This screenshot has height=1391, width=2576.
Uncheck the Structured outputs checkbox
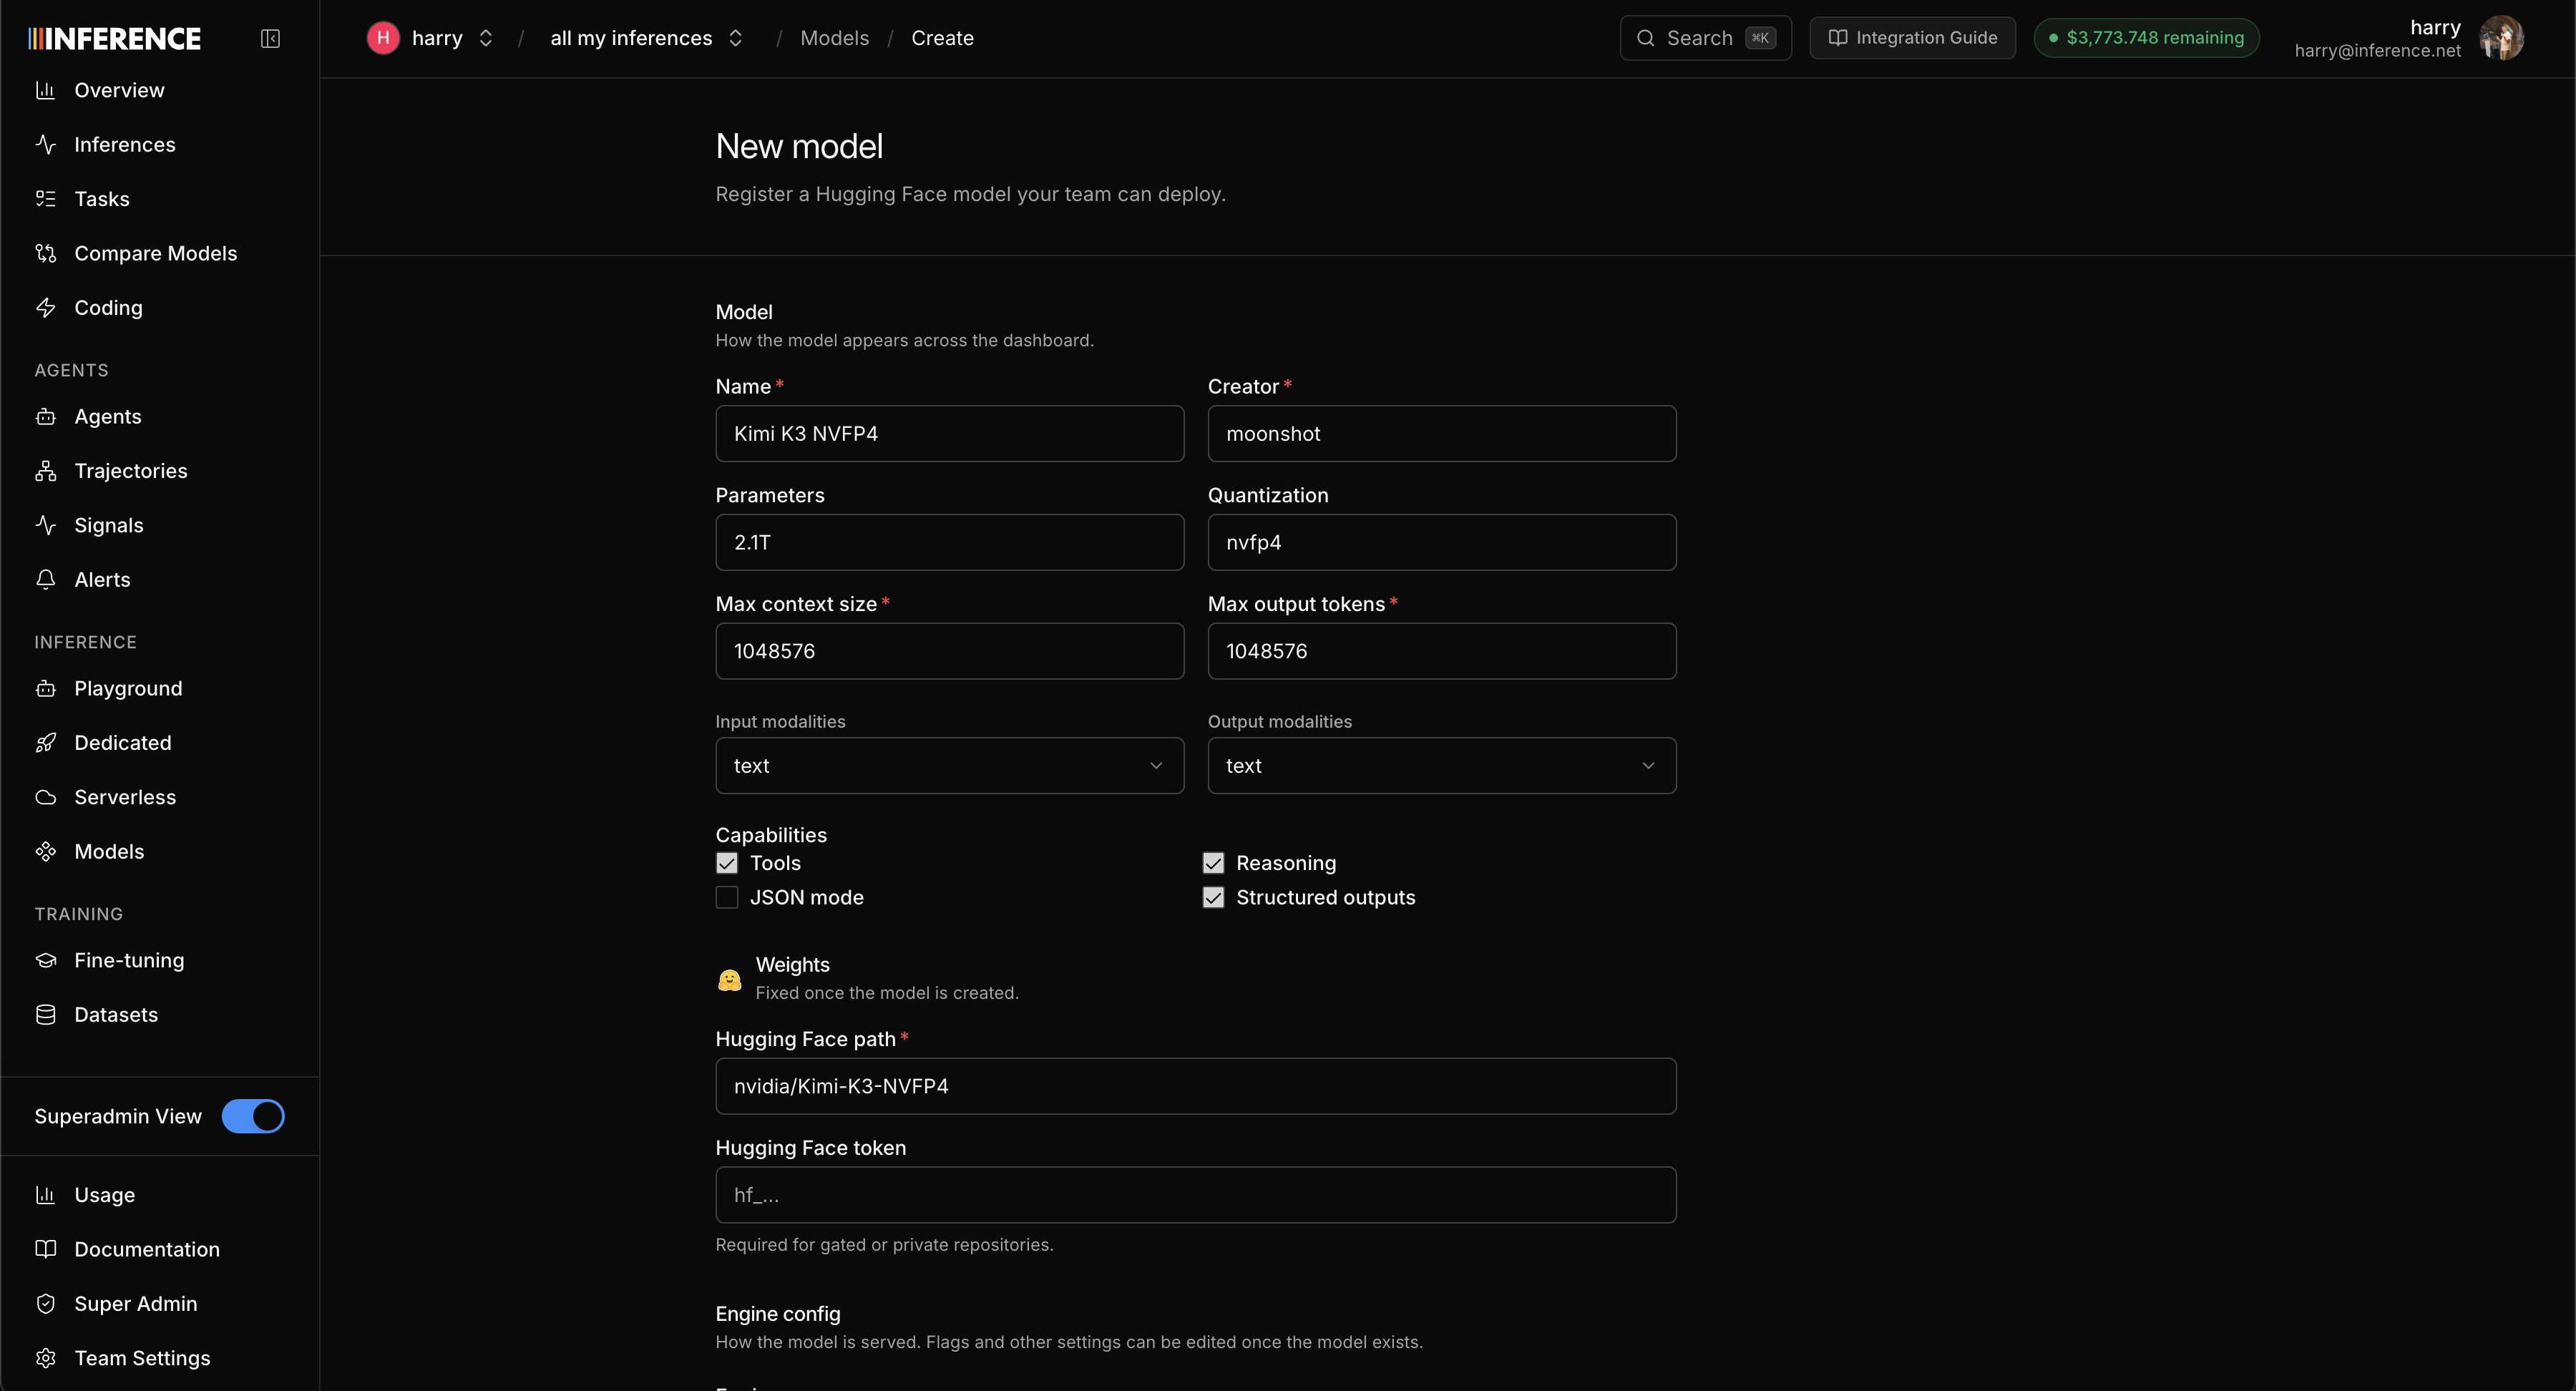[x=1213, y=897]
